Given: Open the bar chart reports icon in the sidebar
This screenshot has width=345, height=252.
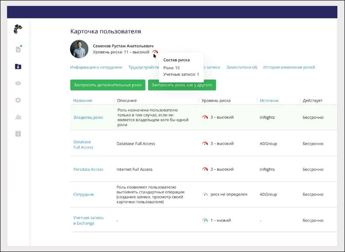Looking at the screenshot, I should point(18,117).
